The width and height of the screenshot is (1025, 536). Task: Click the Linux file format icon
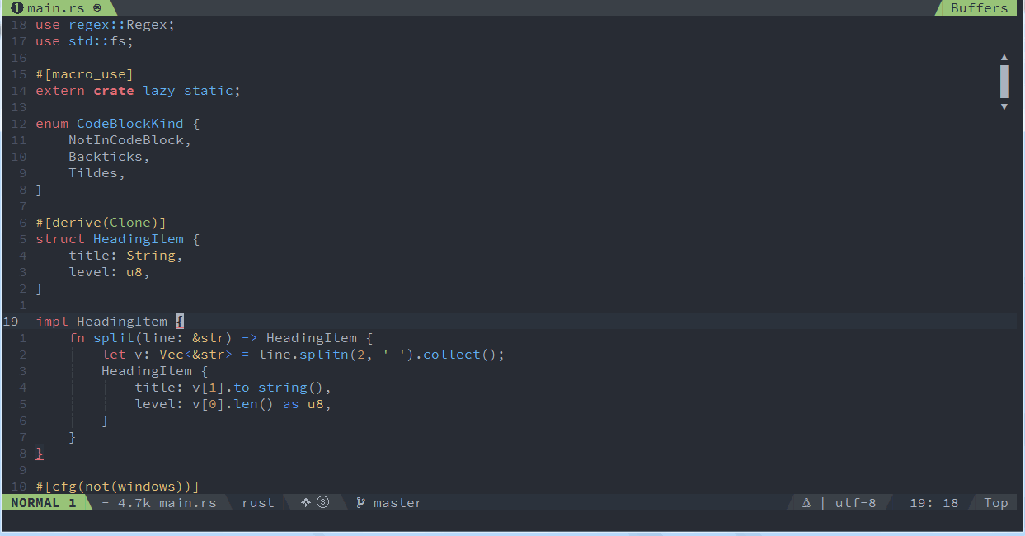click(806, 503)
